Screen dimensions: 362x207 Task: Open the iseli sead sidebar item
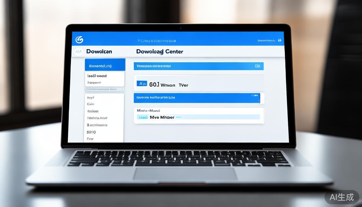tap(97, 76)
